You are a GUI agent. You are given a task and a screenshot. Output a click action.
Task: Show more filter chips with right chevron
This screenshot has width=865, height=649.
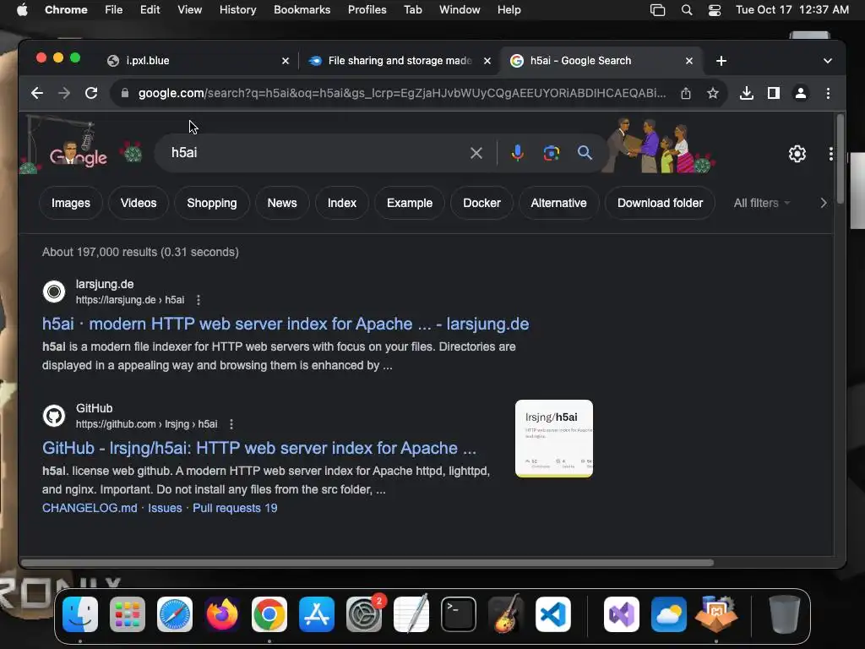coord(823,203)
